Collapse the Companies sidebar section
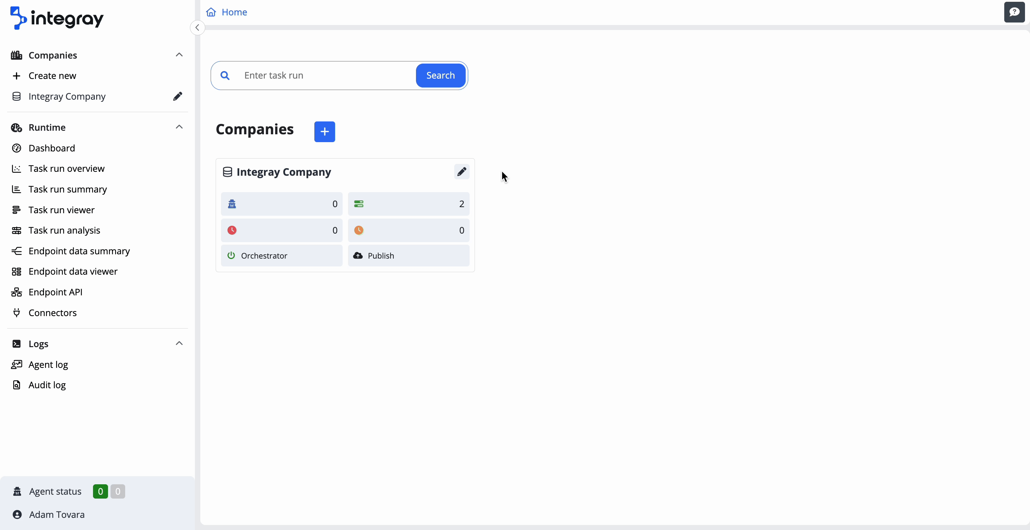 [179, 55]
